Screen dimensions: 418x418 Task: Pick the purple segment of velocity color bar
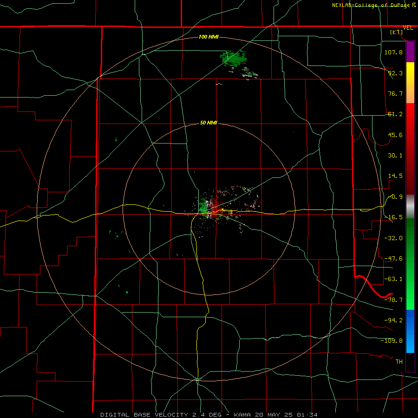(x=410, y=52)
